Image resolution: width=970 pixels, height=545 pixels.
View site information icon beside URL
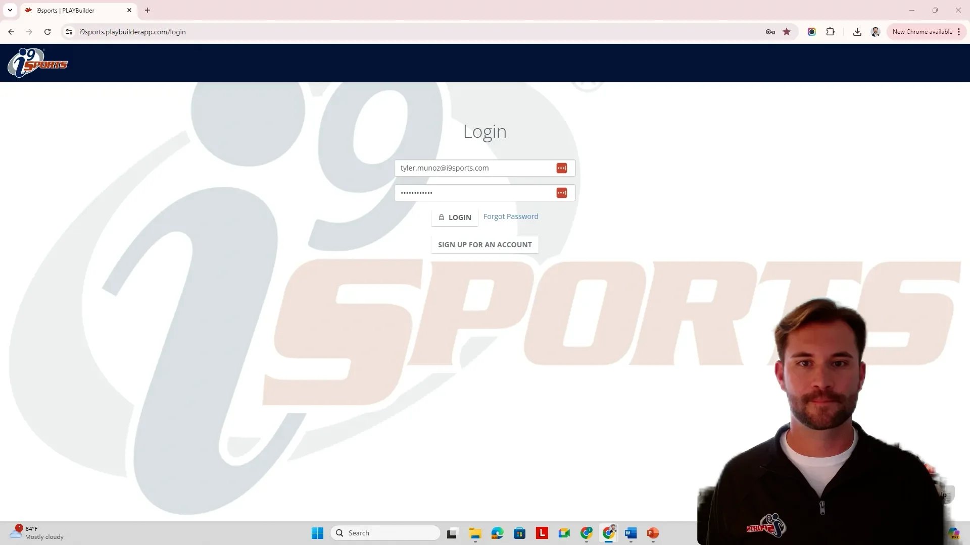[69, 32]
